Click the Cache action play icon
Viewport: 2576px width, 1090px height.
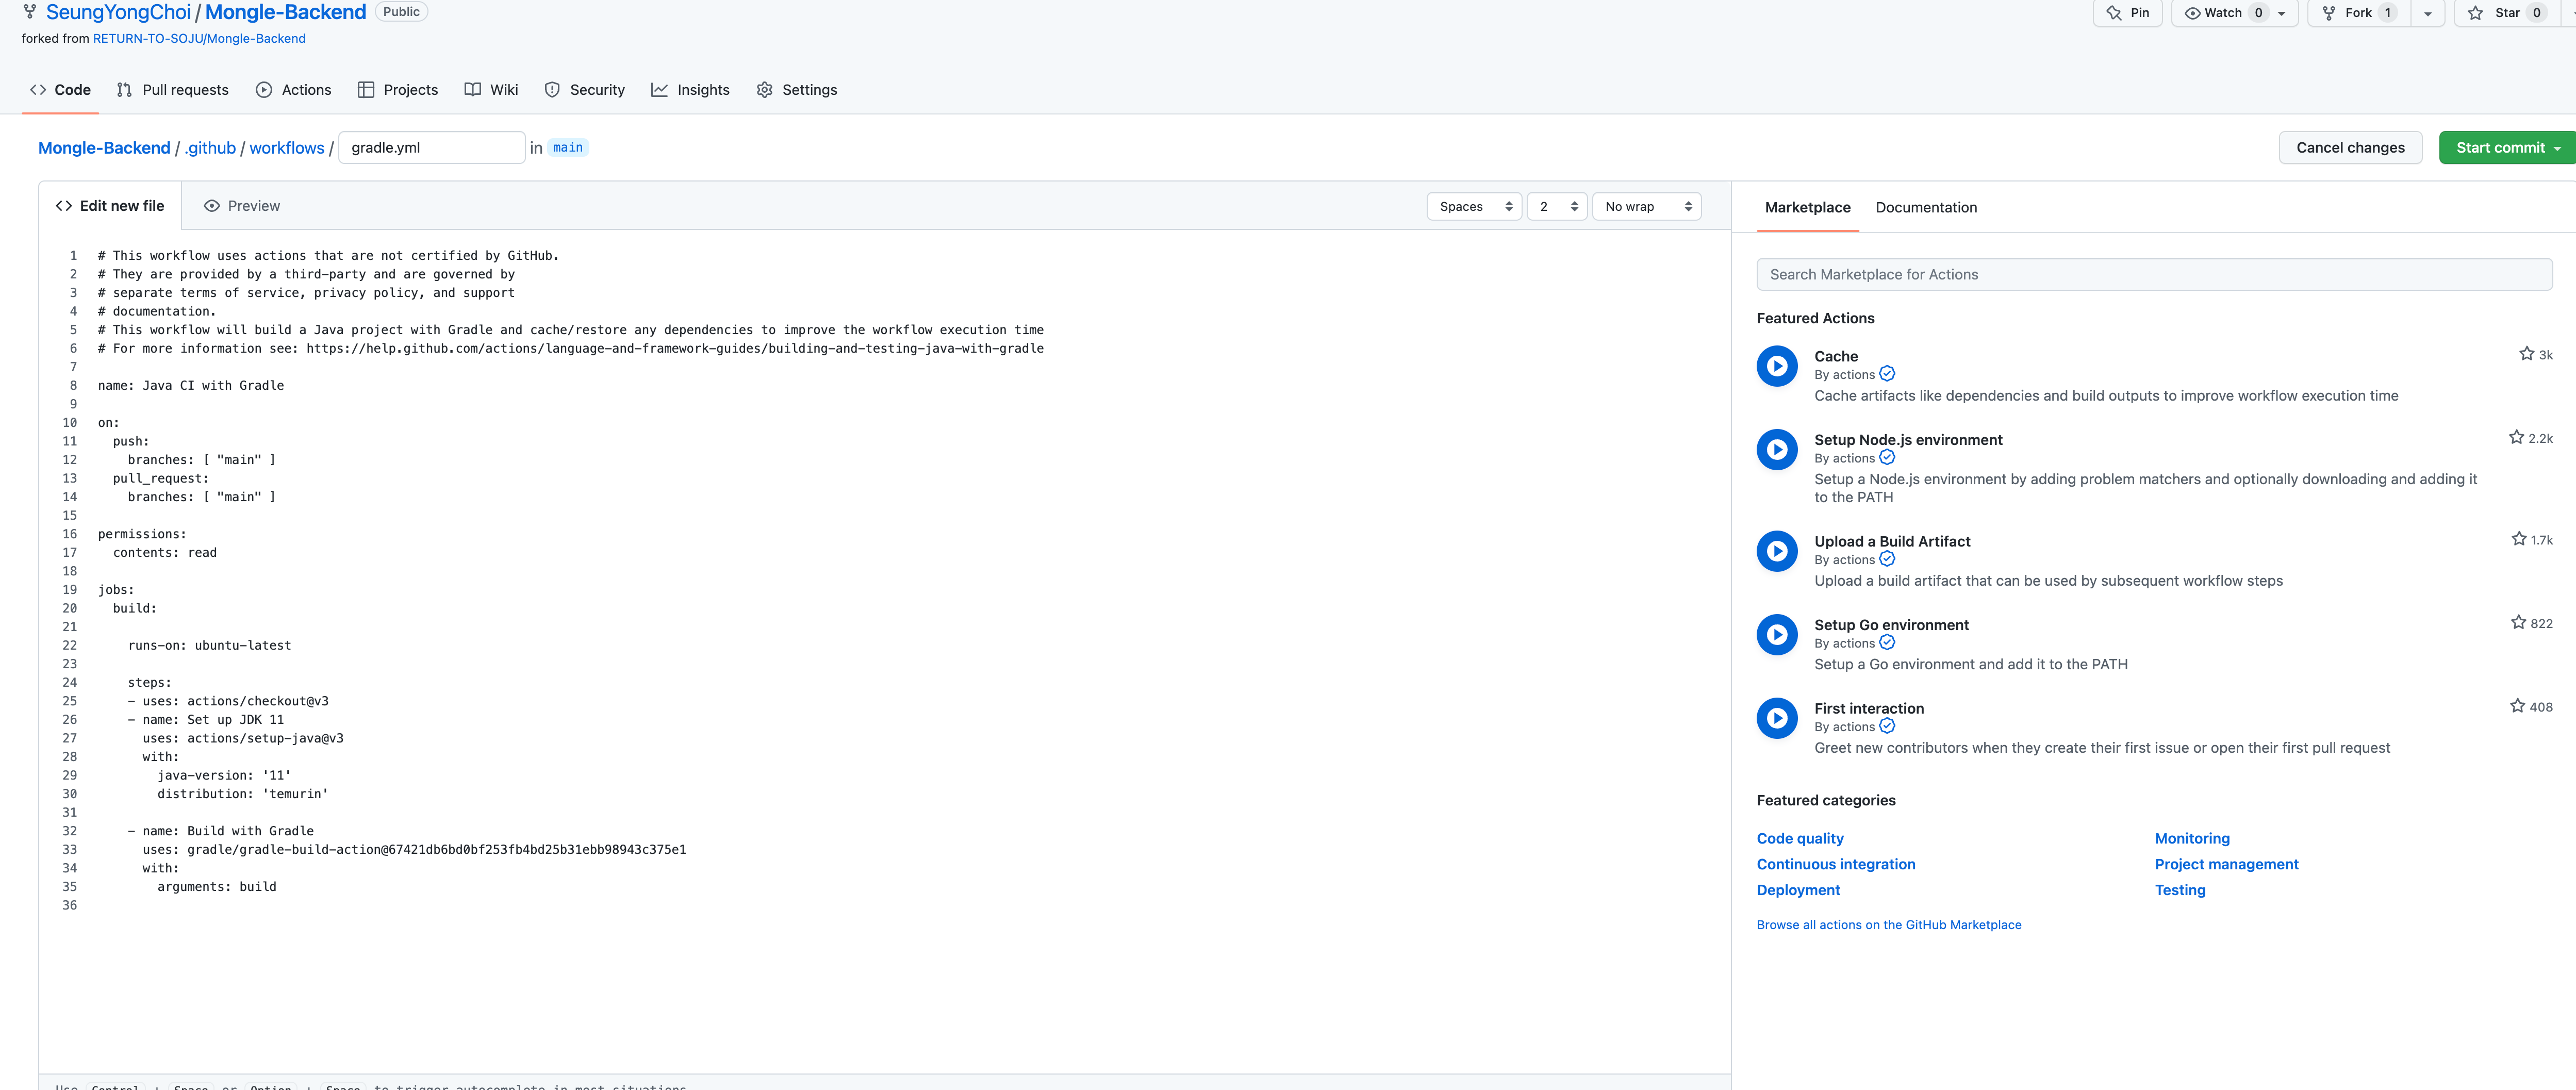(1777, 366)
